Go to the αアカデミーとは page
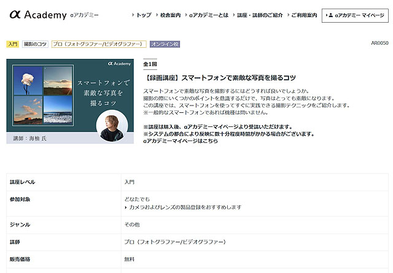 point(206,15)
